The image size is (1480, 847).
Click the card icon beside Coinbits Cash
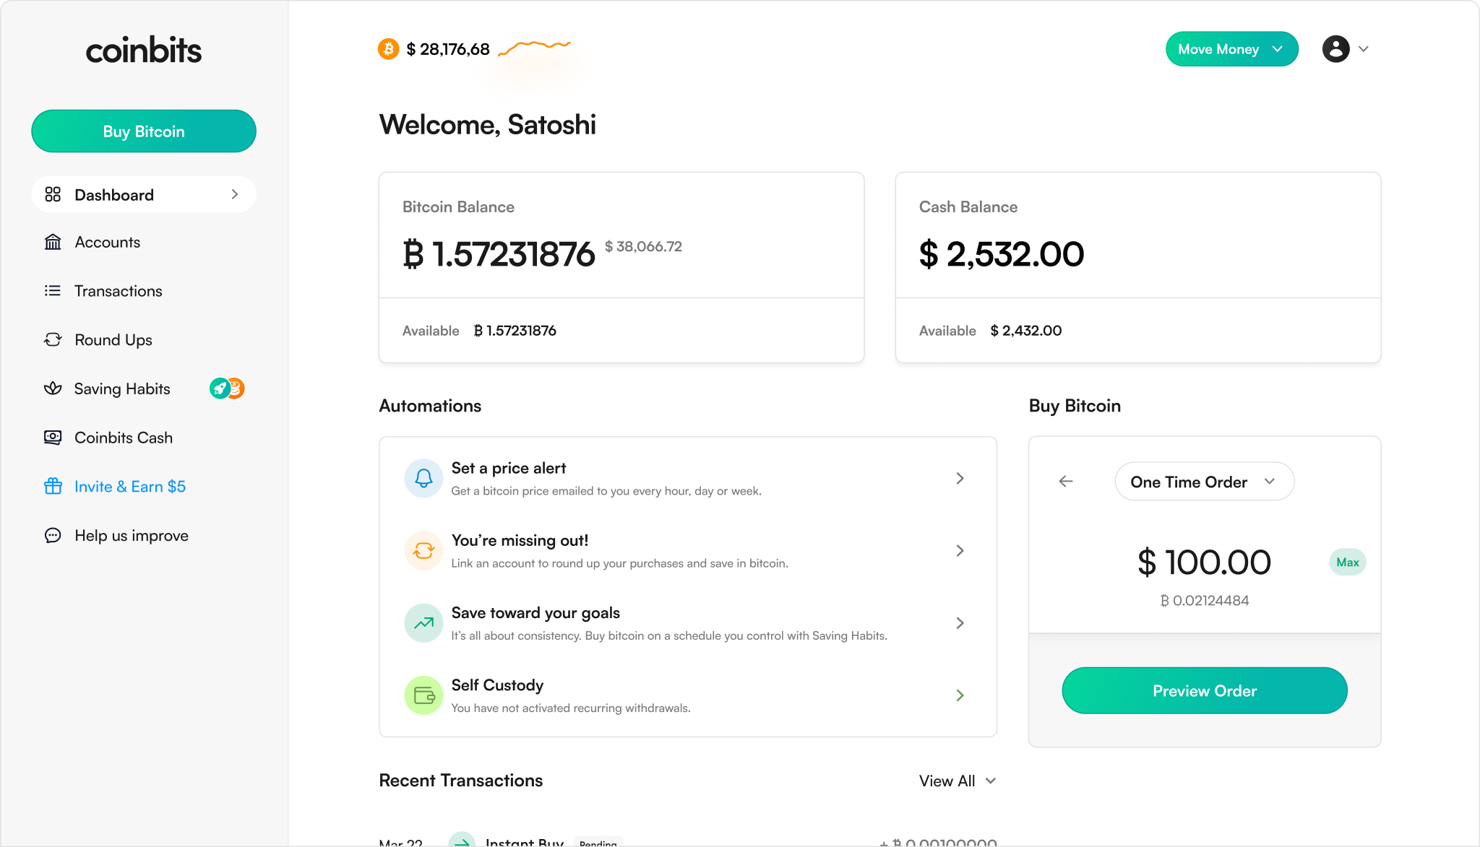(x=53, y=437)
